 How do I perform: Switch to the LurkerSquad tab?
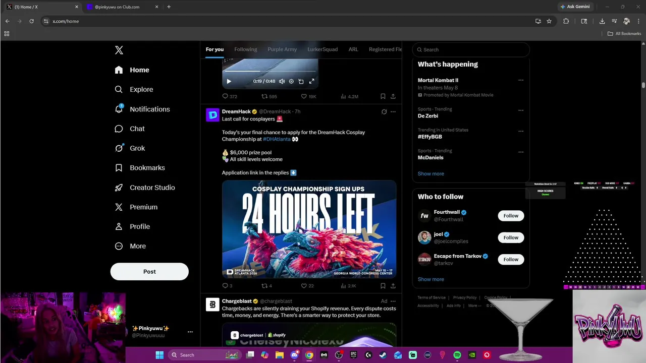click(322, 49)
